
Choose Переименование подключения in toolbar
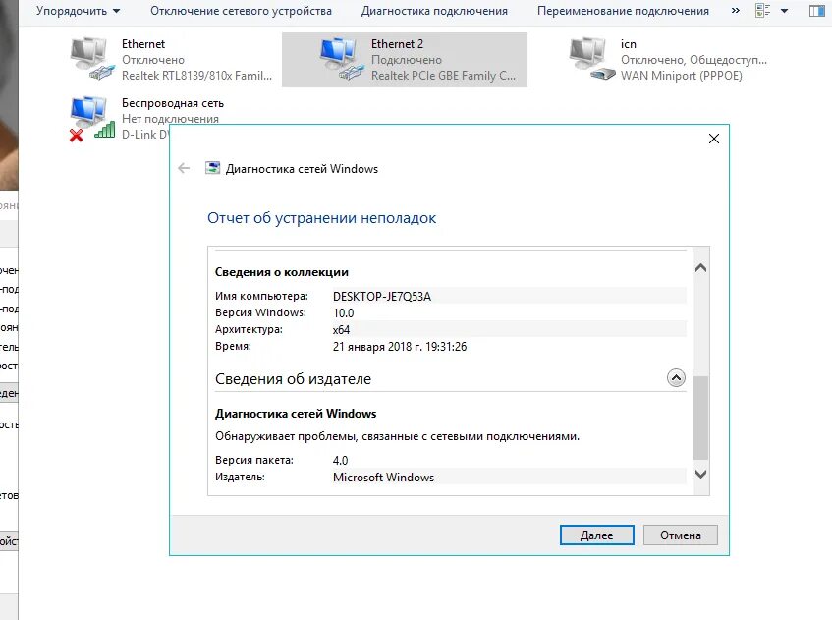(x=623, y=11)
